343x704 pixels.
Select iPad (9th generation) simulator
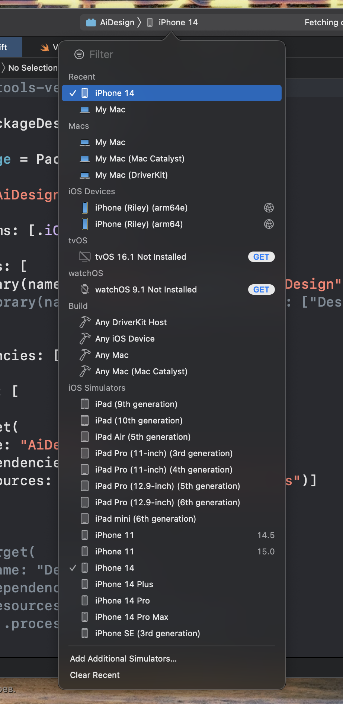tap(171, 404)
